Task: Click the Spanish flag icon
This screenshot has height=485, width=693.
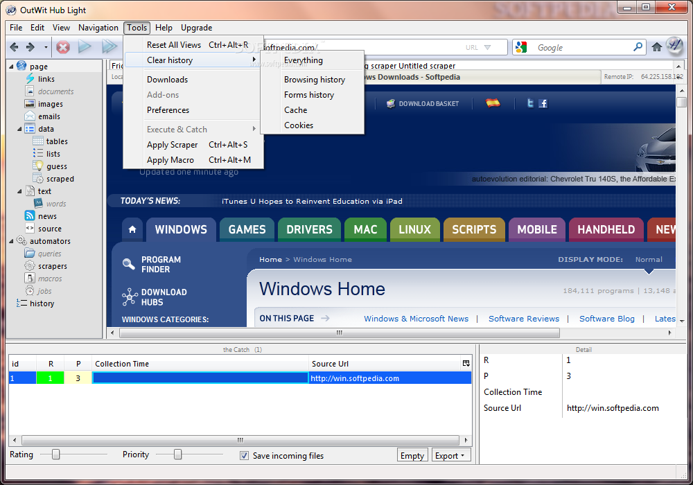Action: 493,103
